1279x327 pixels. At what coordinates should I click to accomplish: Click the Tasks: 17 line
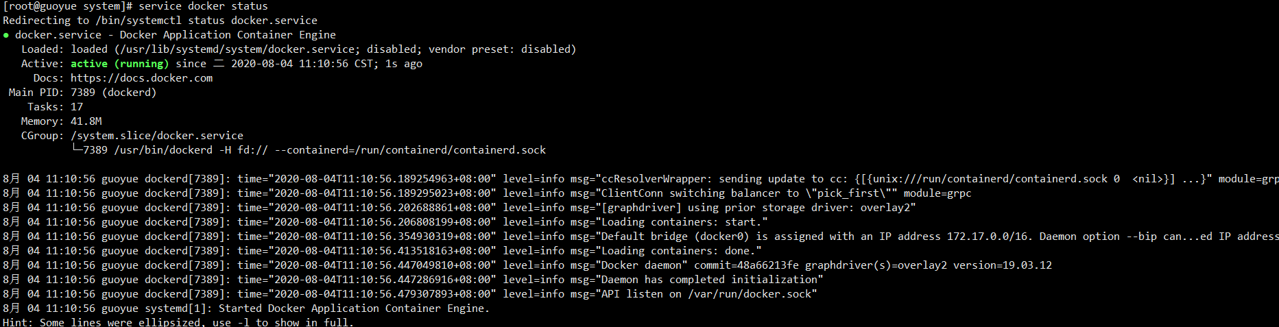click(x=55, y=107)
